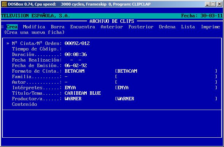Click the Fecha Realización label
Viewport: 224px width, 147px height.
(37, 60)
